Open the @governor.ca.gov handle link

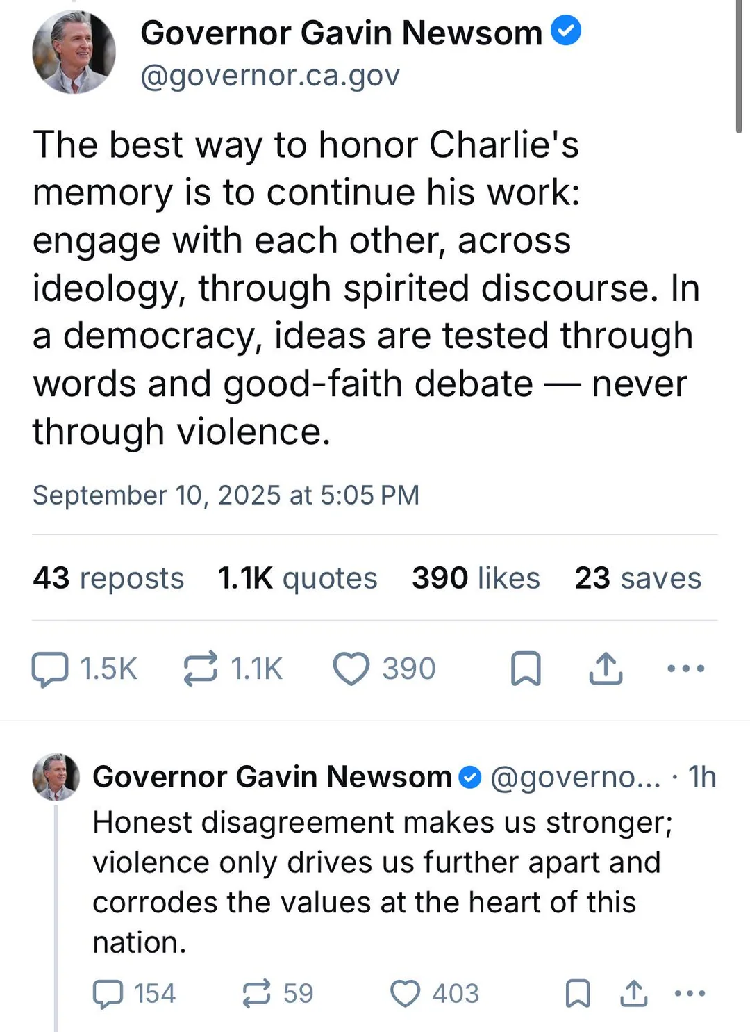click(x=270, y=75)
